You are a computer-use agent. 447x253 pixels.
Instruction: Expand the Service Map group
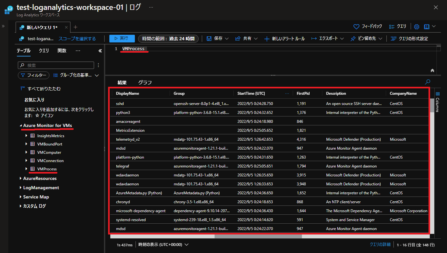pyautogui.click(x=21, y=197)
